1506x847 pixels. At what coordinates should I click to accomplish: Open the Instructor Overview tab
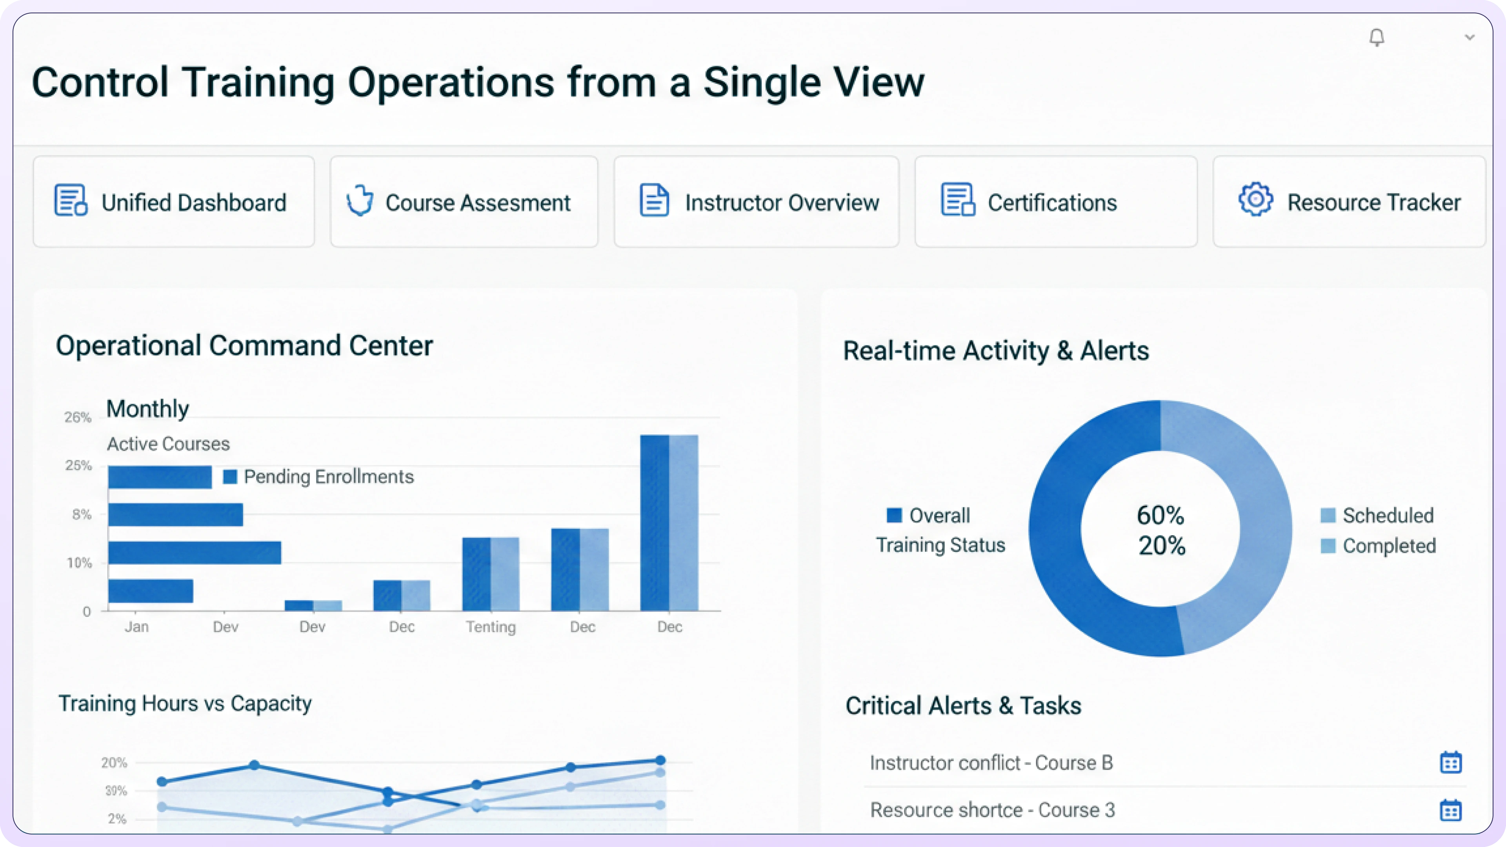tap(782, 203)
